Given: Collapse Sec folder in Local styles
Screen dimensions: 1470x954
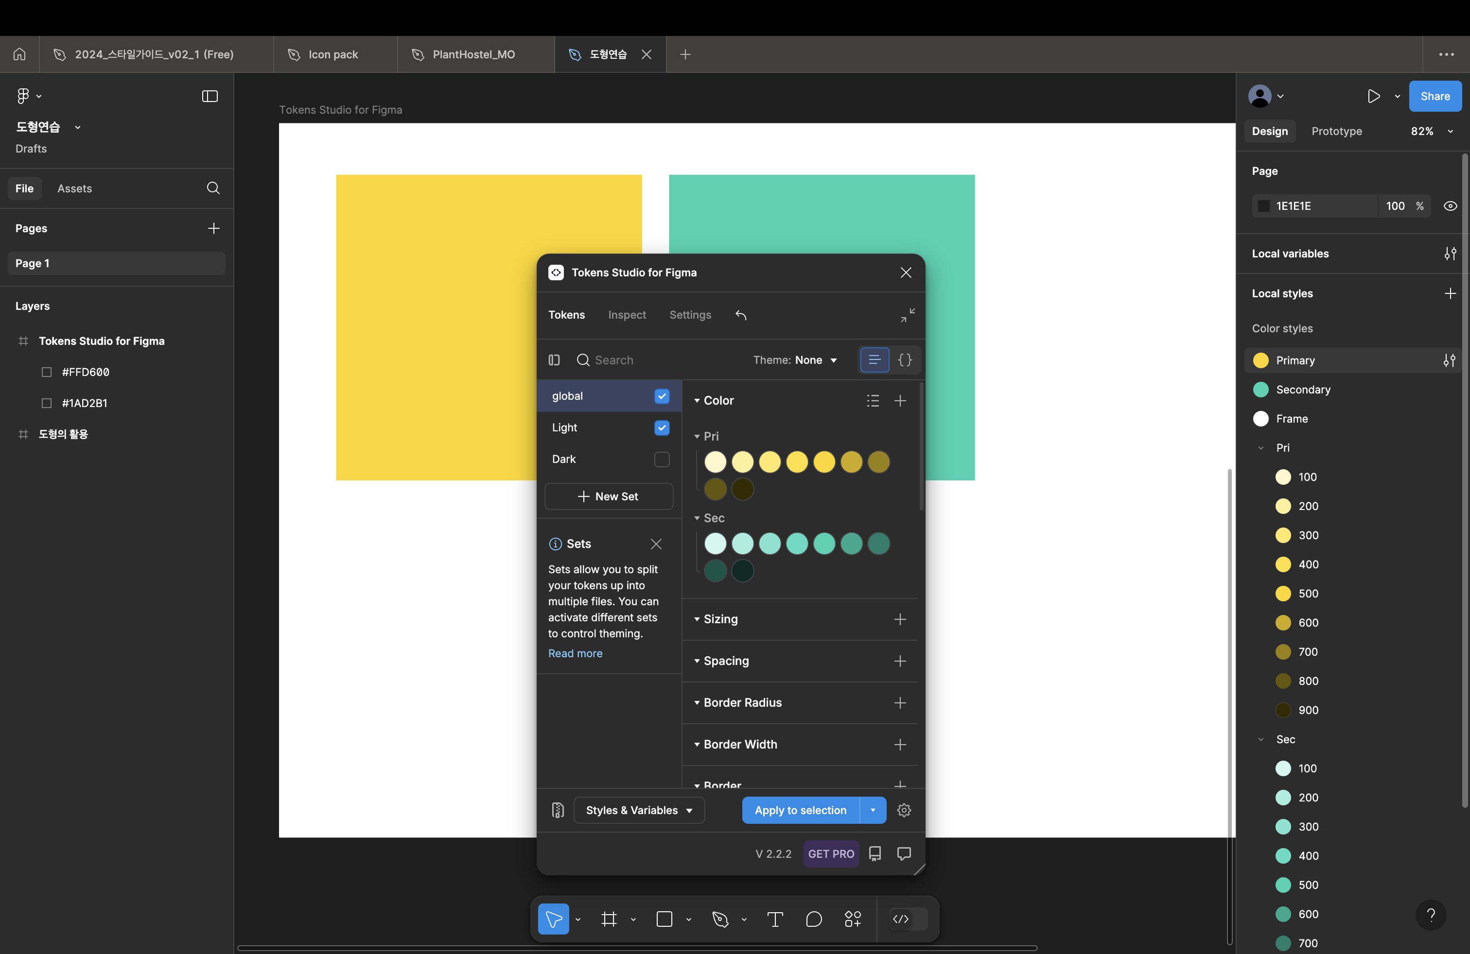Looking at the screenshot, I should [1260, 739].
